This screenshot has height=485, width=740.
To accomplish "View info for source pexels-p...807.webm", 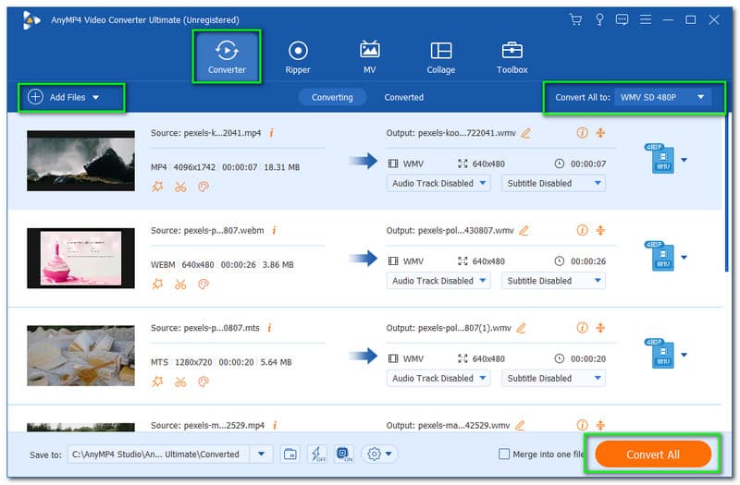I will pos(274,230).
